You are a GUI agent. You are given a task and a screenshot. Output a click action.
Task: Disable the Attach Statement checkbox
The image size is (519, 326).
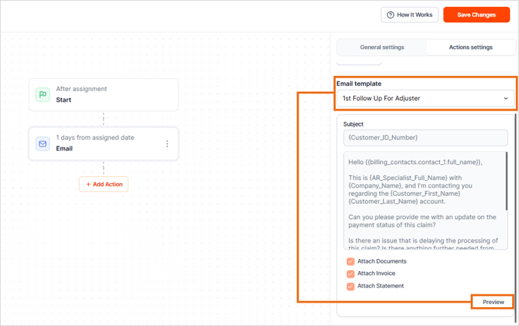click(350, 286)
